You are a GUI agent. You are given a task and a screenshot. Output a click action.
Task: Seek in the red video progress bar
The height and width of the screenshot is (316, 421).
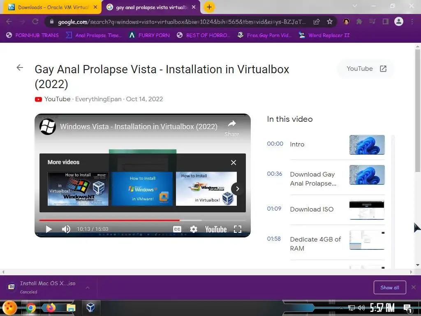pos(109,221)
